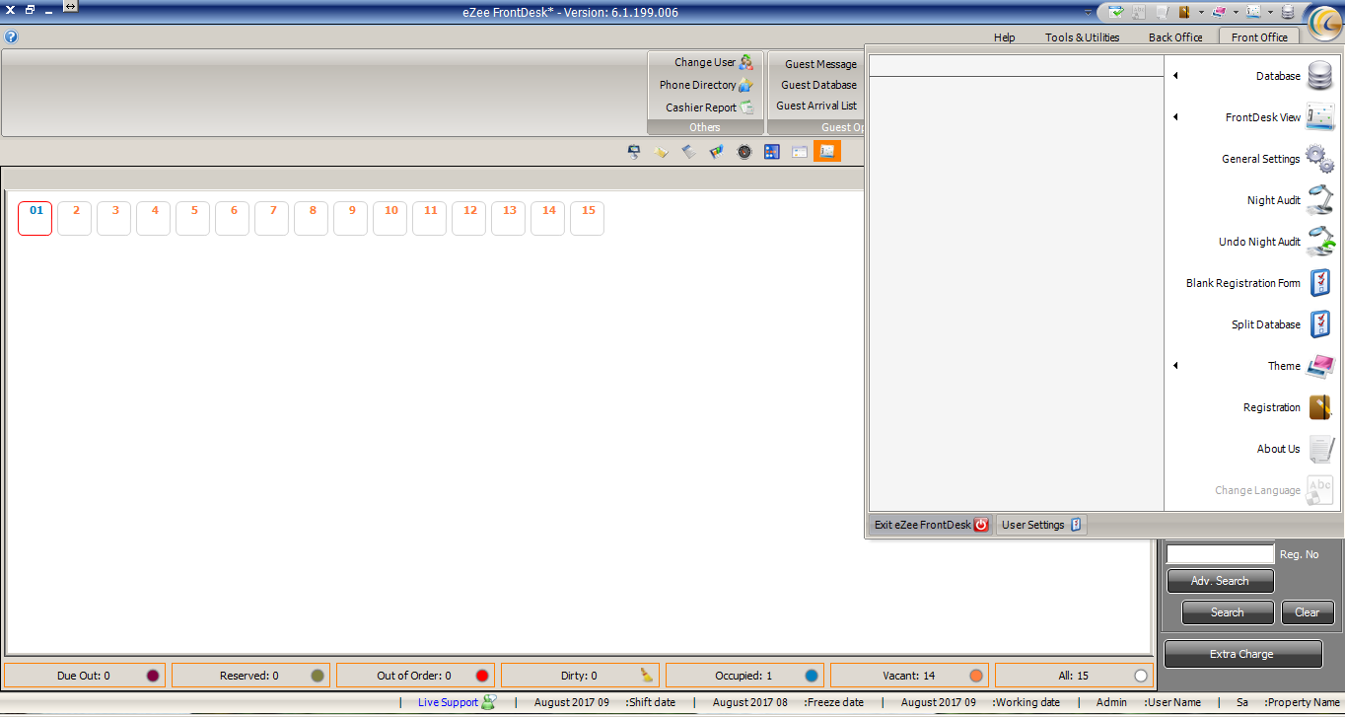Screen dimensions: 1345x717
Task: Click Exit eZee FrontDesk button
Action: (931, 525)
